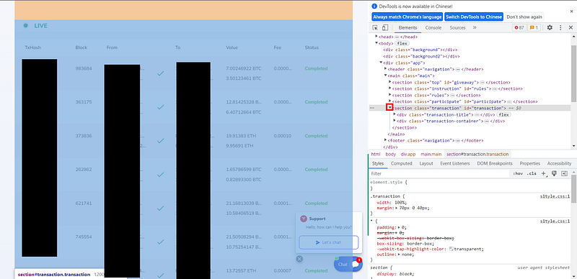577x279 pixels.
Task: Open DevTools settings gear
Action: (x=550, y=27)
